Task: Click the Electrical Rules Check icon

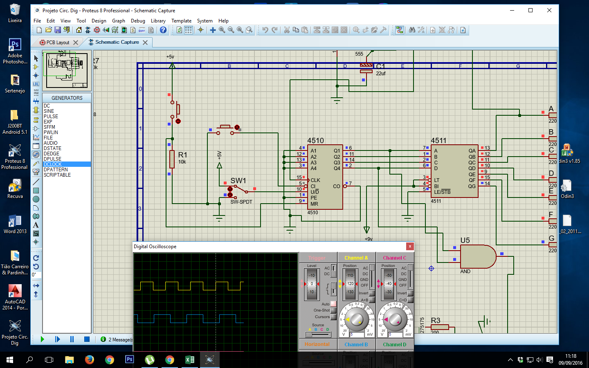Action: 463,30
